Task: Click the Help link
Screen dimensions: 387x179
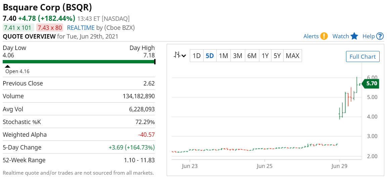Action: pos(369,37)
